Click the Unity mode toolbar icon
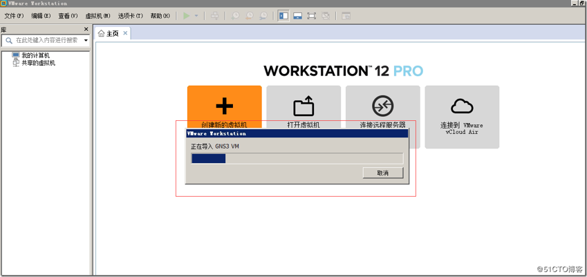587x277 pixels. pyautogui.click(x=326, y=16)
